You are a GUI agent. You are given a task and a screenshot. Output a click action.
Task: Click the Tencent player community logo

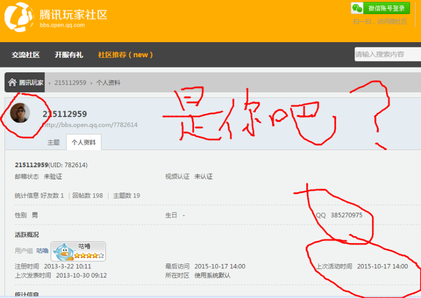pos(56,17)
